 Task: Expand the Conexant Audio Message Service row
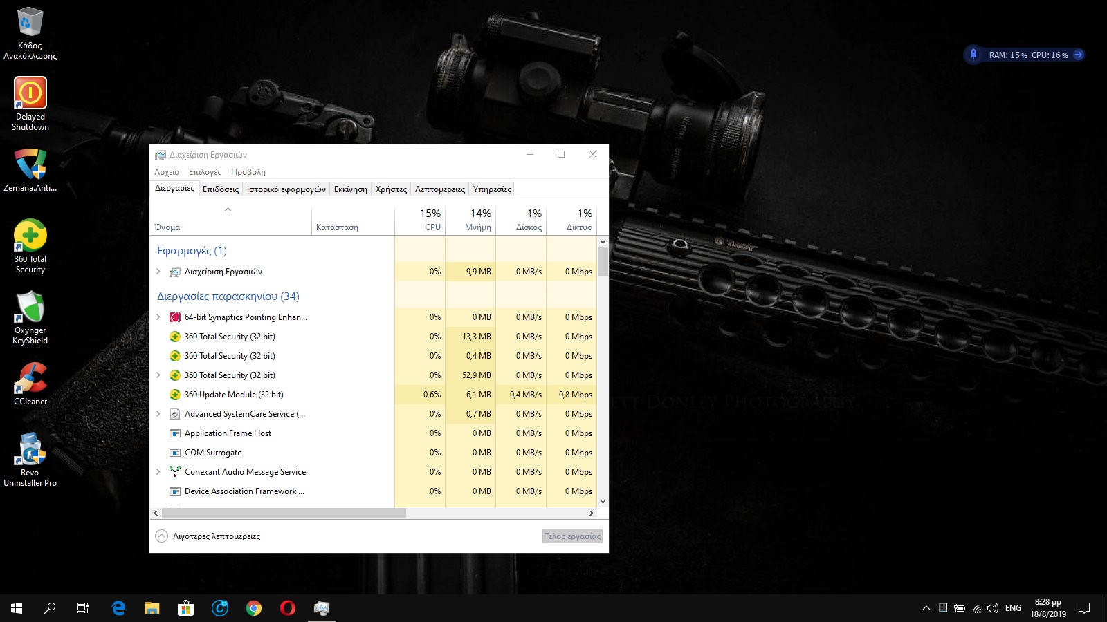(x=158, y=472)
